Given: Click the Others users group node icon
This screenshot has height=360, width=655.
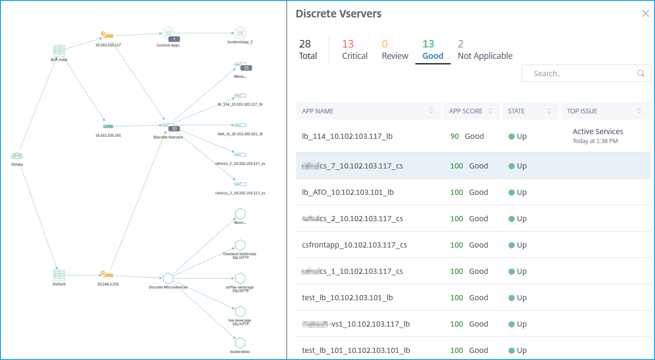Looking at the screenshot, I should tap(17, 156).
